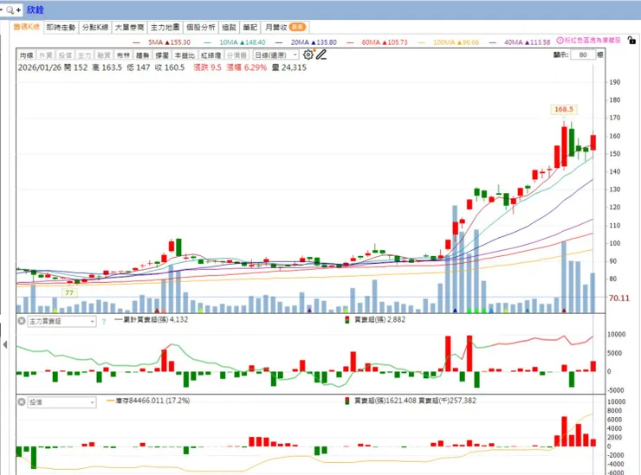Close the 主力買賣超 indicator panel

tap(22, 321)
